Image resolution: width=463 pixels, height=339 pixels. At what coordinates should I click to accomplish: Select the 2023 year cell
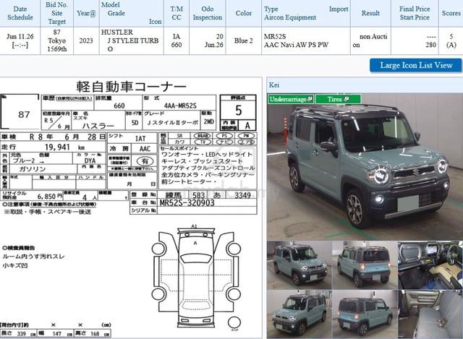click(x=86, y=40)
